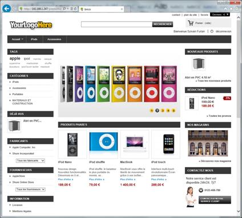Click the phone icon under Contactez-nous
Image resolution: width=242 pixels, height=218 pixels.
click(201, 190)
